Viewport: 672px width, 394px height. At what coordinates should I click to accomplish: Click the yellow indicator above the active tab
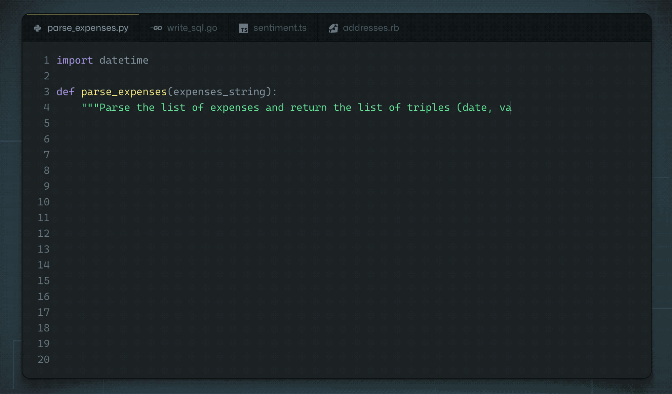83,14
